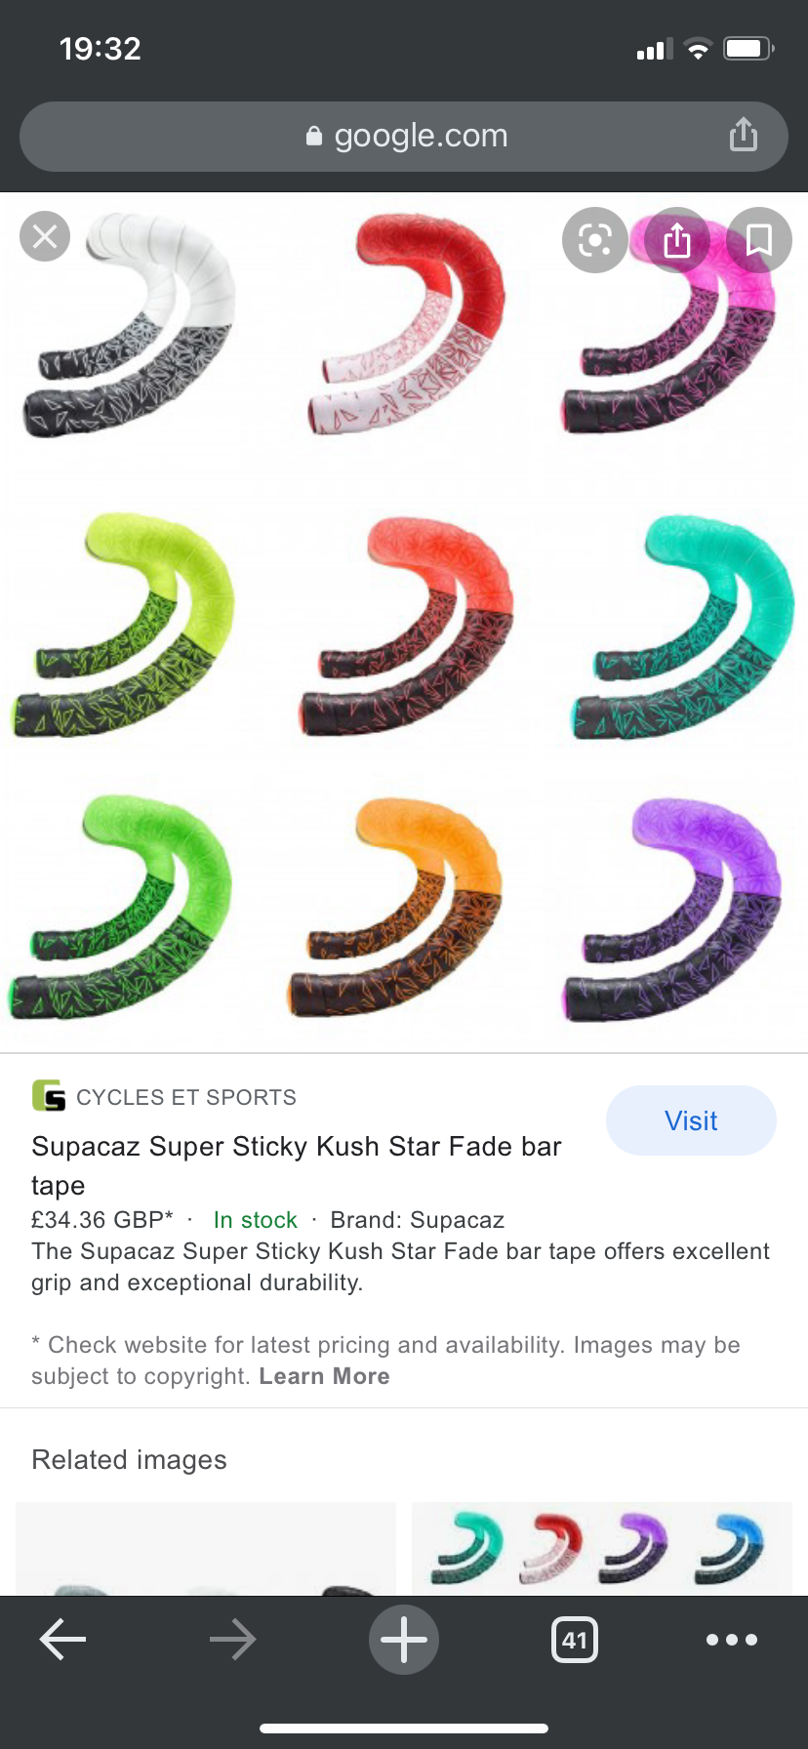Tap the Cycles et Sports logo icon

49,1096
